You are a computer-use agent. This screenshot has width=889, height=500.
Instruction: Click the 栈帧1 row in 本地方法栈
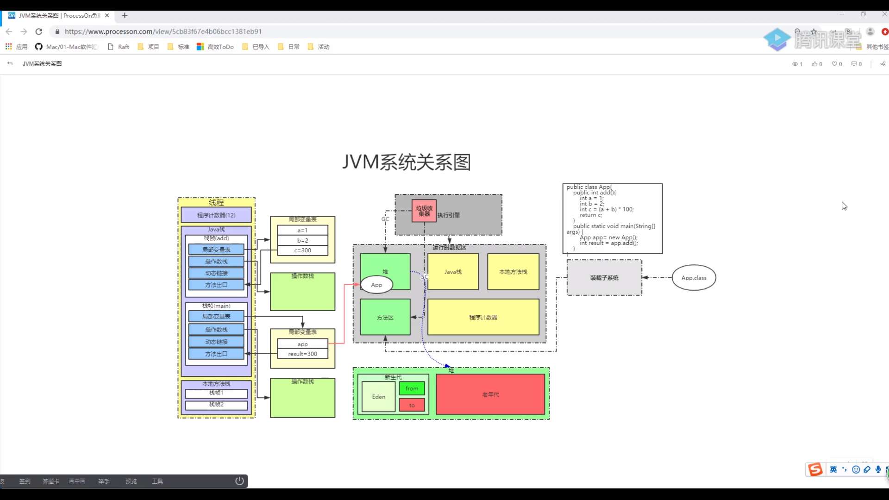click(x=216, y=393)
